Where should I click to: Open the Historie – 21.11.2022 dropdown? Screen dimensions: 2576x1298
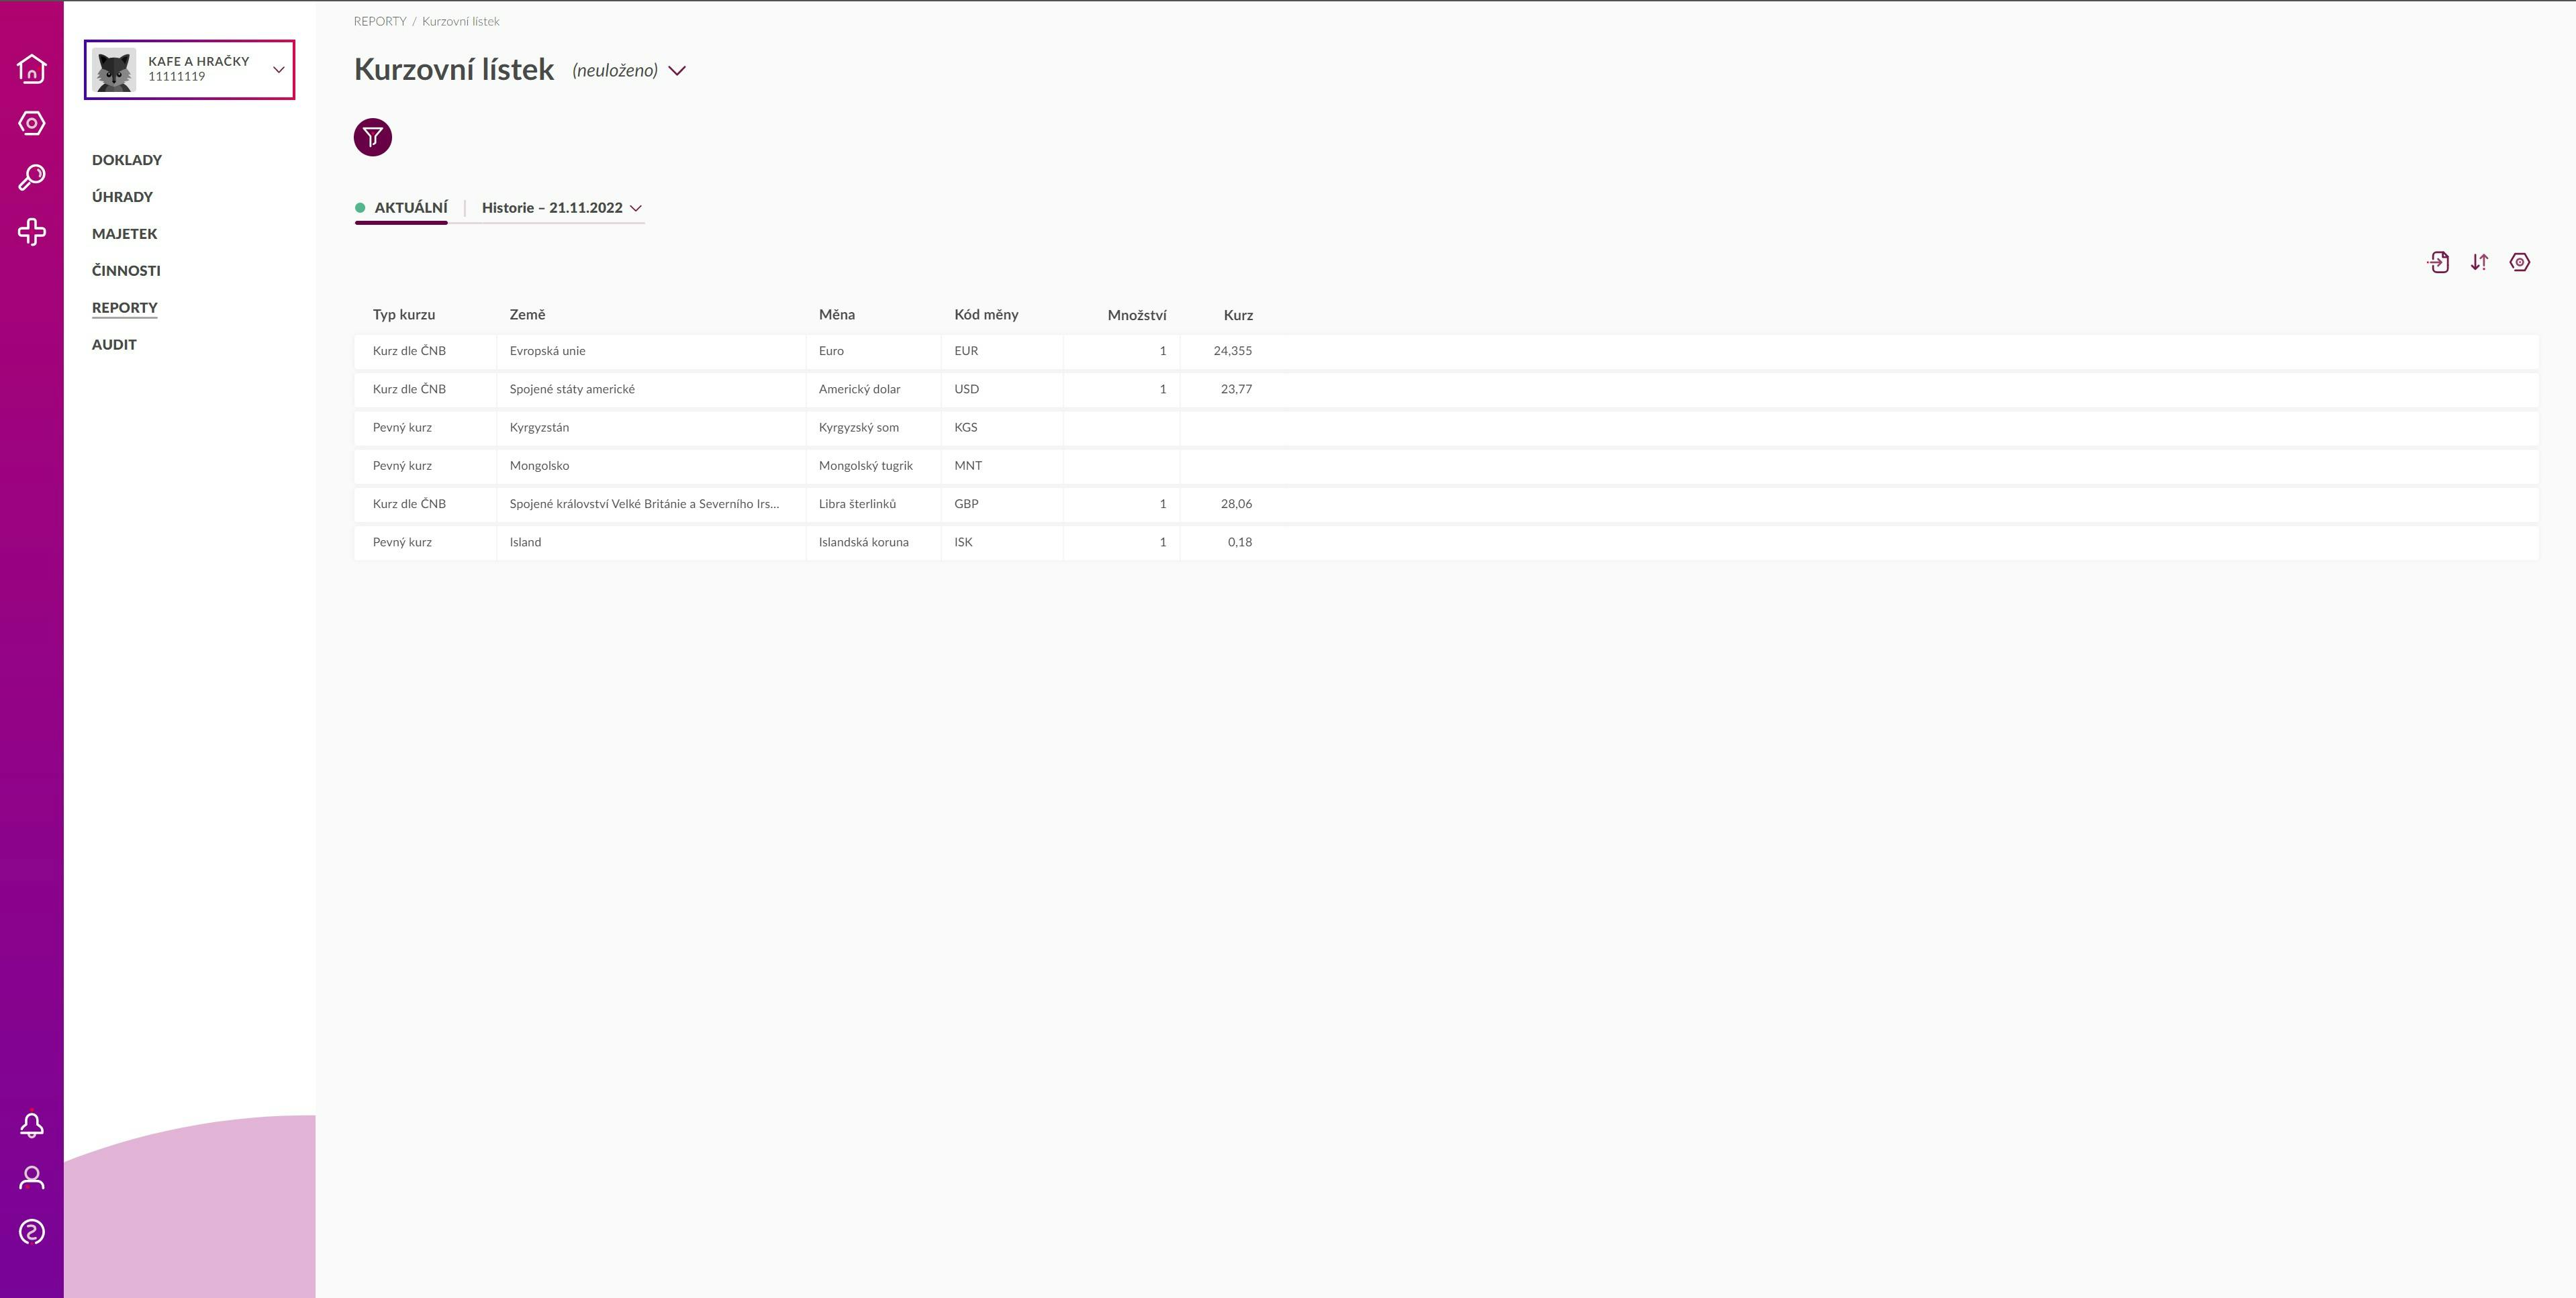[x=562, y=208]
